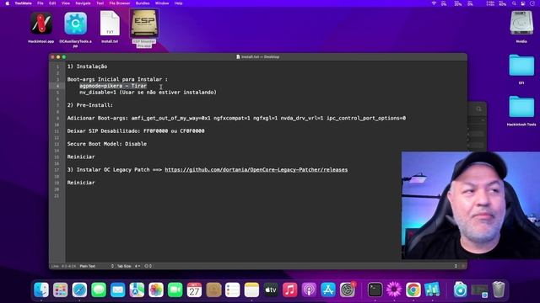Open the Window menu
Viewport: 540px width, 303px height.
(x=162, y=3)
